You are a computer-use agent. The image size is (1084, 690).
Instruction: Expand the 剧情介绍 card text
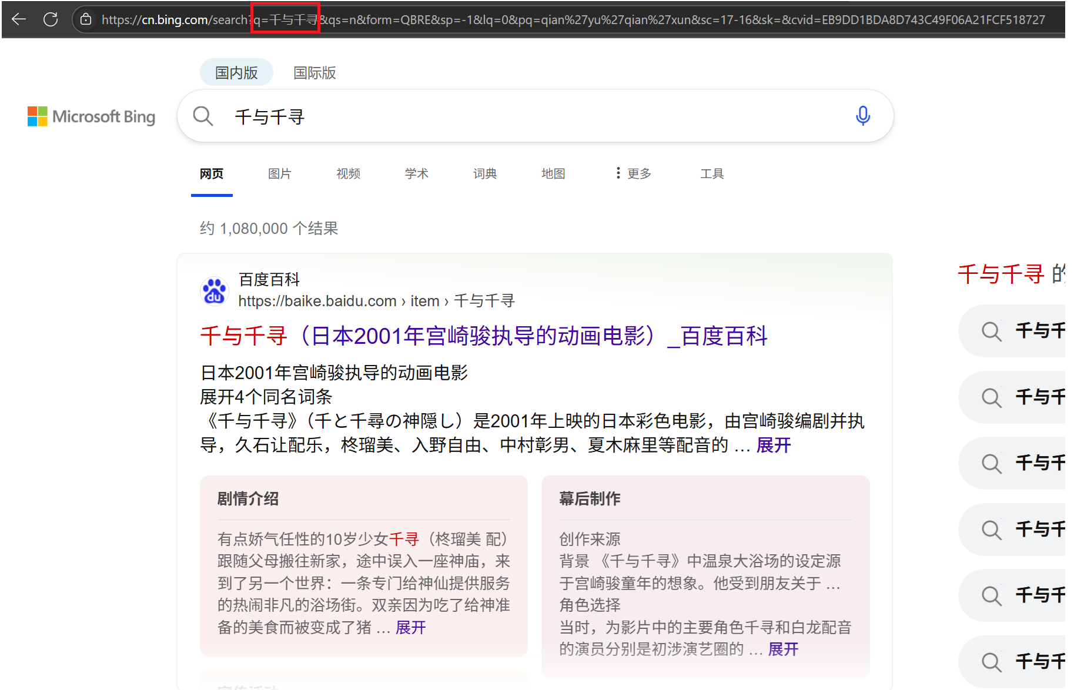click(410, 627)
